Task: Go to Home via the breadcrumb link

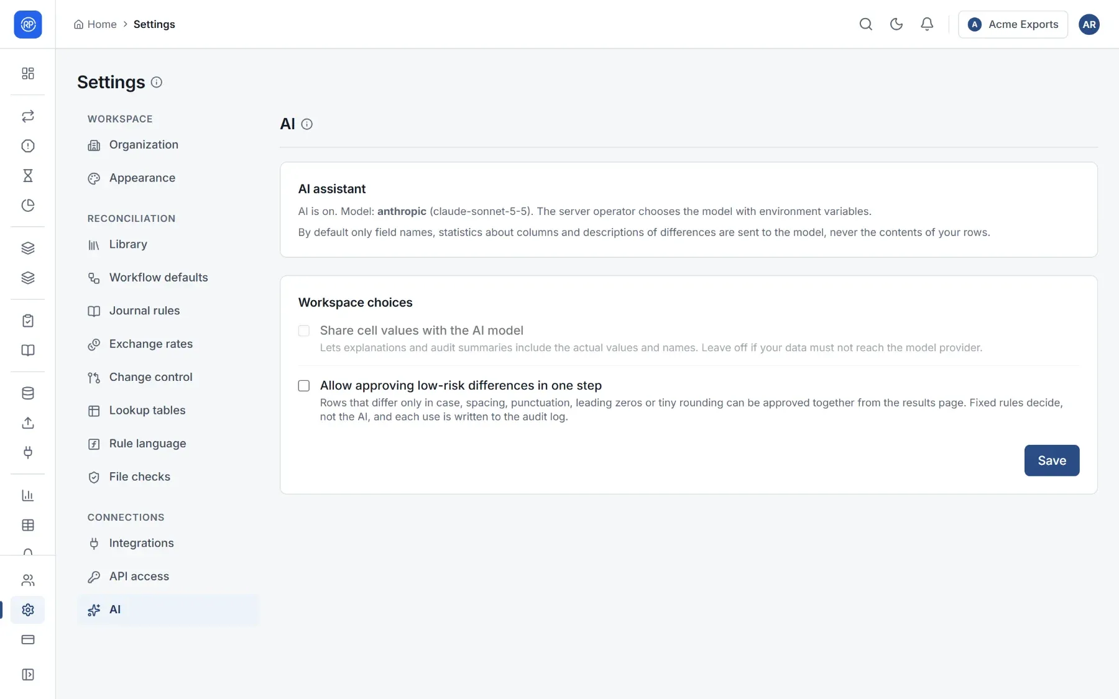Action: [x=95, y=24]
